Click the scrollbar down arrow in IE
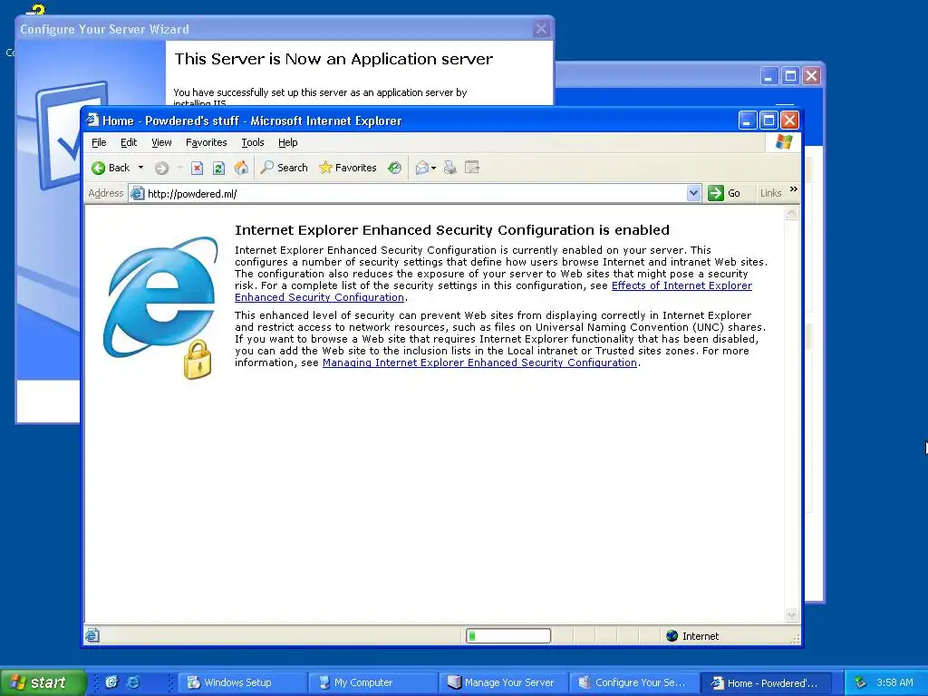The image size is (928, 696). [x=791, y=615]
